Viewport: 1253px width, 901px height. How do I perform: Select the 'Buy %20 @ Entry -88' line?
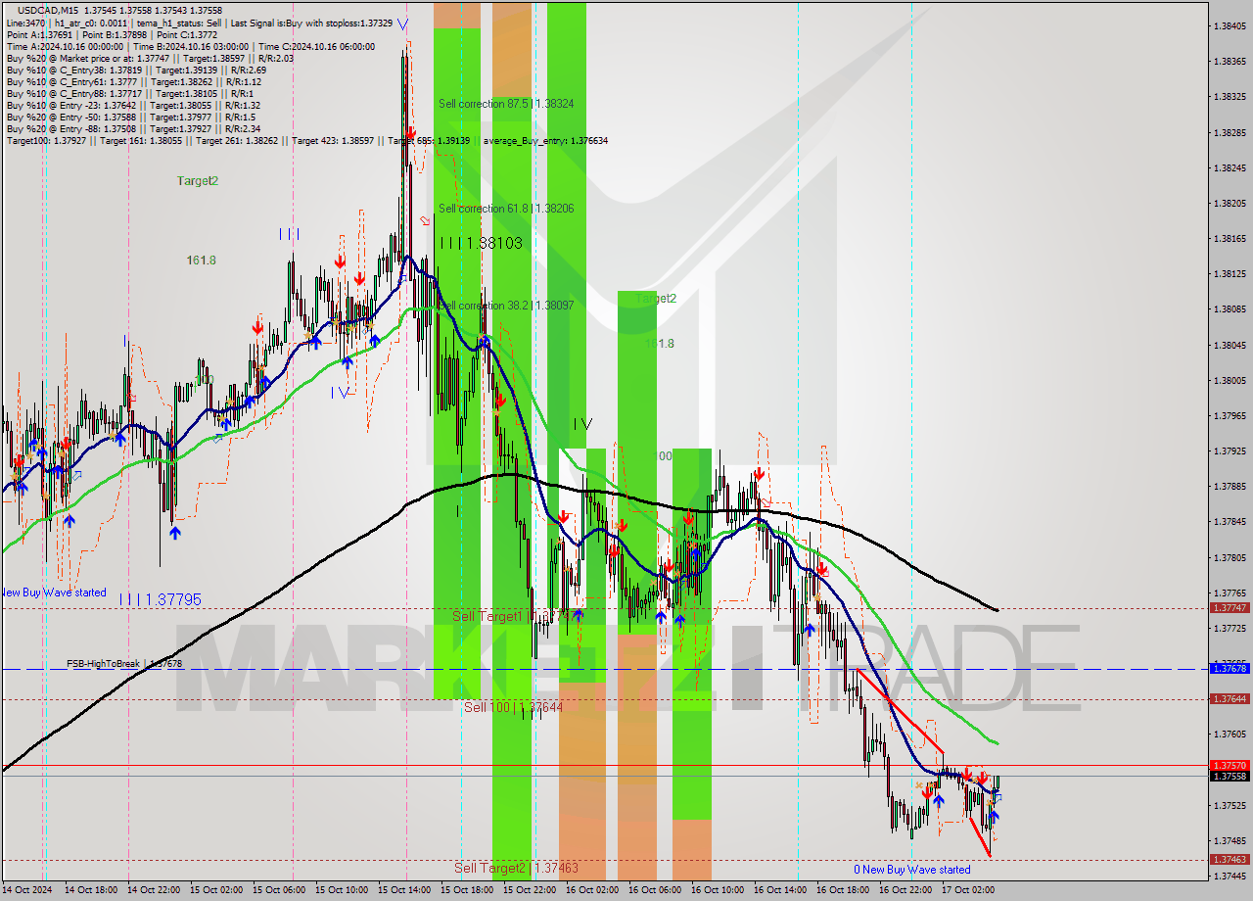[x=133, y=128]
